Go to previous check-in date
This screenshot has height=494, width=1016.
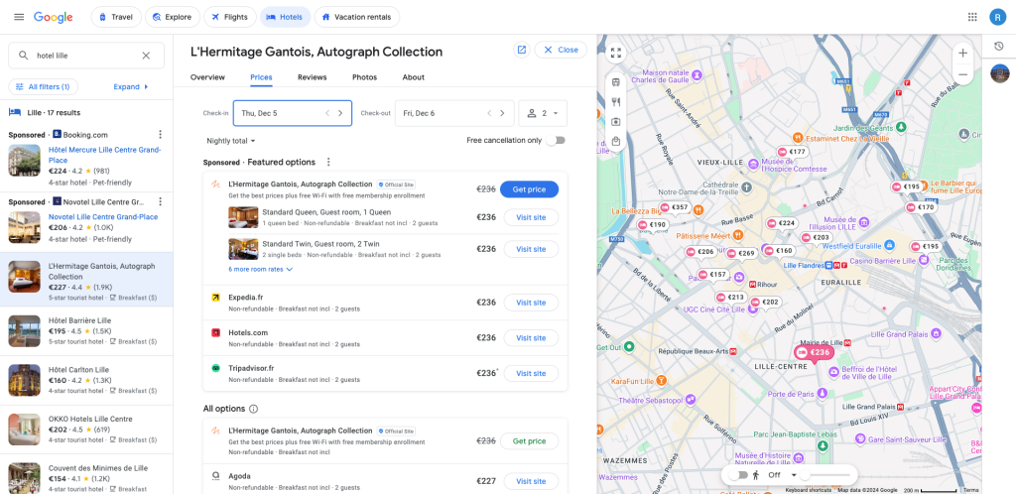[327, 113]
